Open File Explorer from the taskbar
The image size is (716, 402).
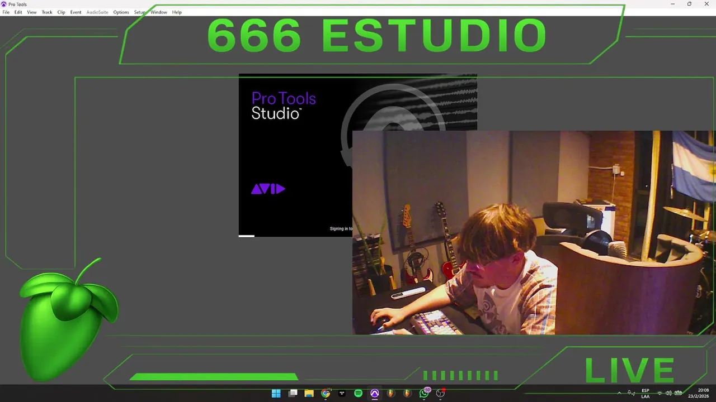309,394
